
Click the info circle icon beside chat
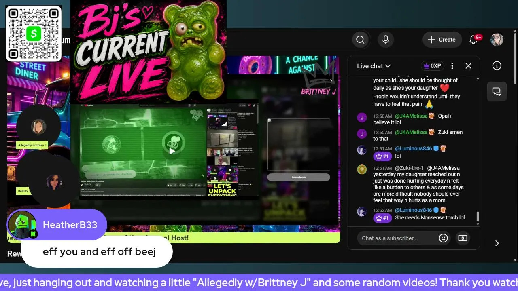click(497, 66)
